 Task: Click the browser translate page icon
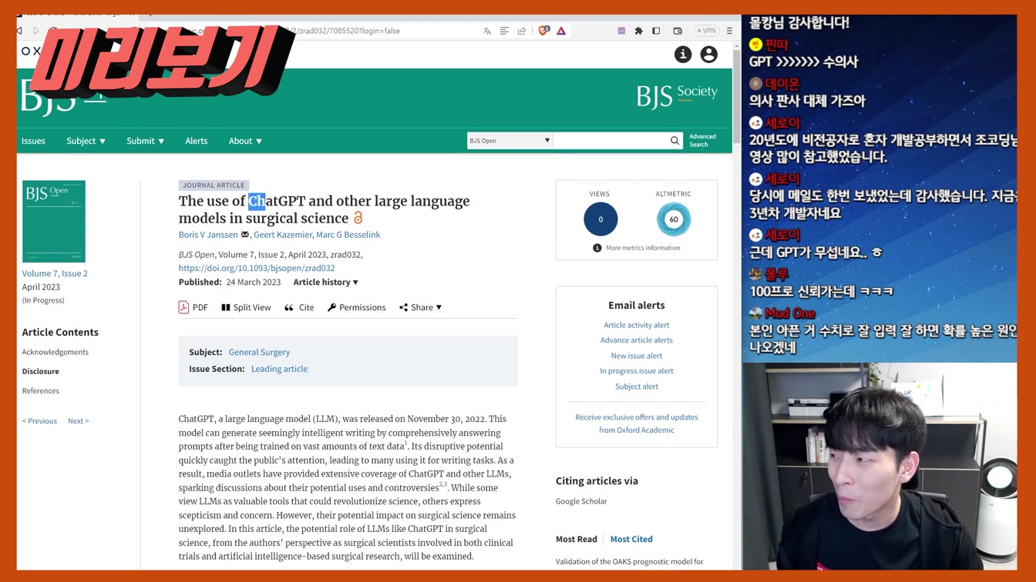(x=487, y=31)
